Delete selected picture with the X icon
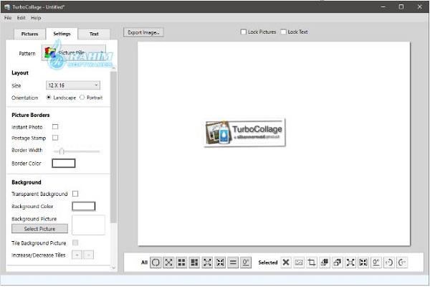This screenshot has height=287, width=430. click(286, 263)
